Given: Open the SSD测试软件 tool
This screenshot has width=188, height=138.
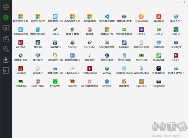Looking at the screenshot, I should click(107, 44).
